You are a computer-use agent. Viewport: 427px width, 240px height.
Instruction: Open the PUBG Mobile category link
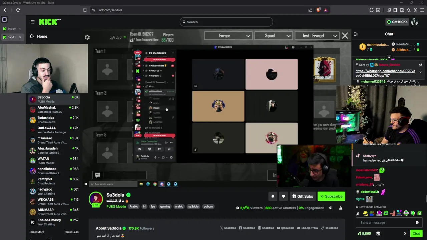click(116, 207)
